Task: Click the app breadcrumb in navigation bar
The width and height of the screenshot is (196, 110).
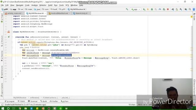Action: [13, 9]
